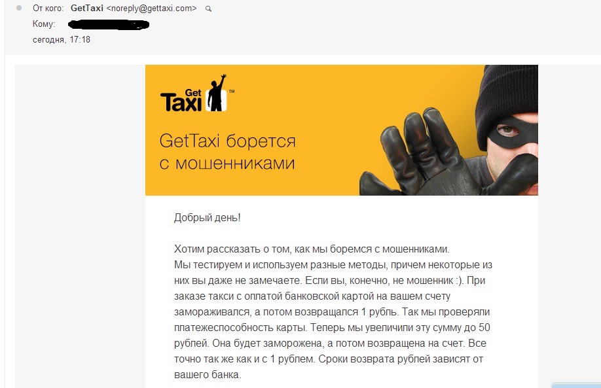The image size is (601, 388).
Task: Click the сегодня, 17:18 timestamp
Action: pos(62,39)
